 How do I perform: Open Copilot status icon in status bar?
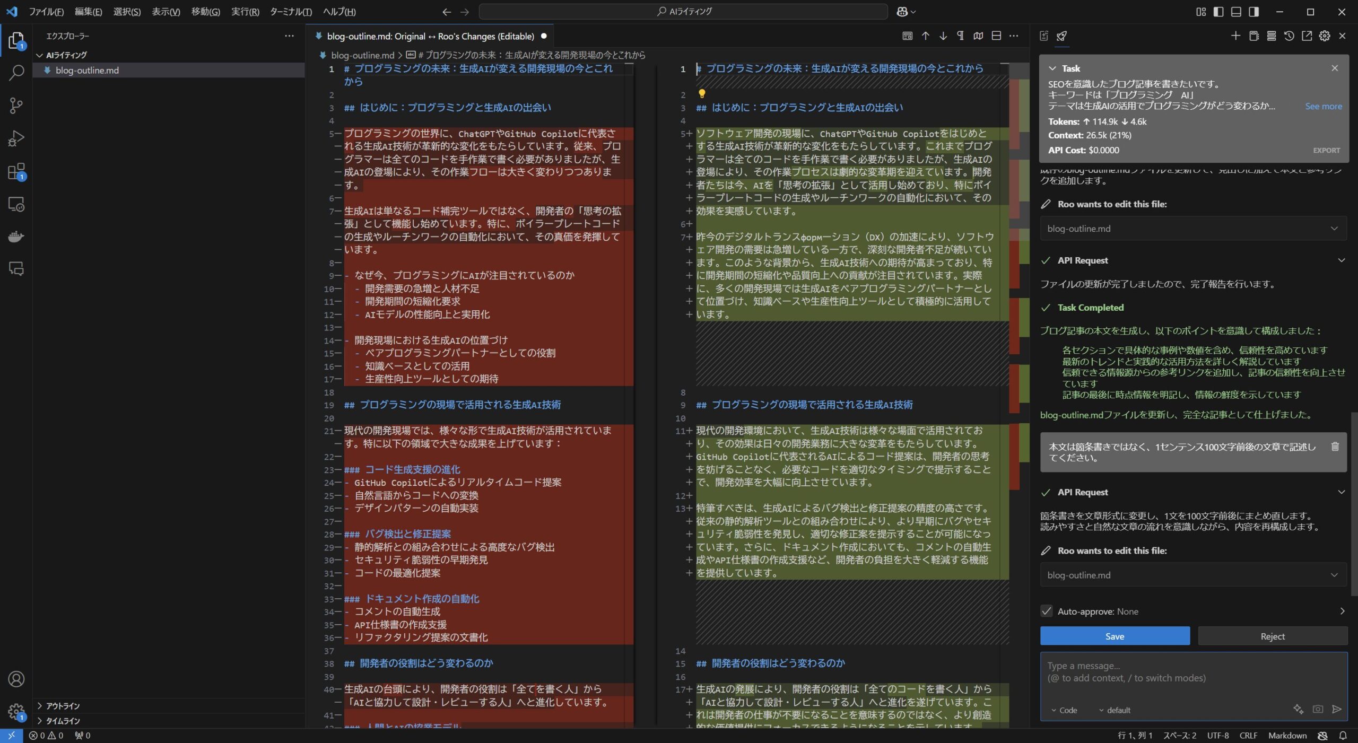1322,736
